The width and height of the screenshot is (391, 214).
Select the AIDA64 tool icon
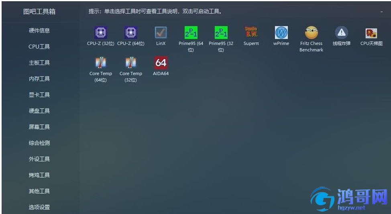(161, 63)
